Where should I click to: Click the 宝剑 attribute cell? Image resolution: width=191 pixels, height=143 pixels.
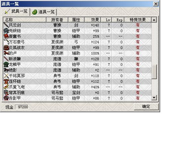(76, 93)
